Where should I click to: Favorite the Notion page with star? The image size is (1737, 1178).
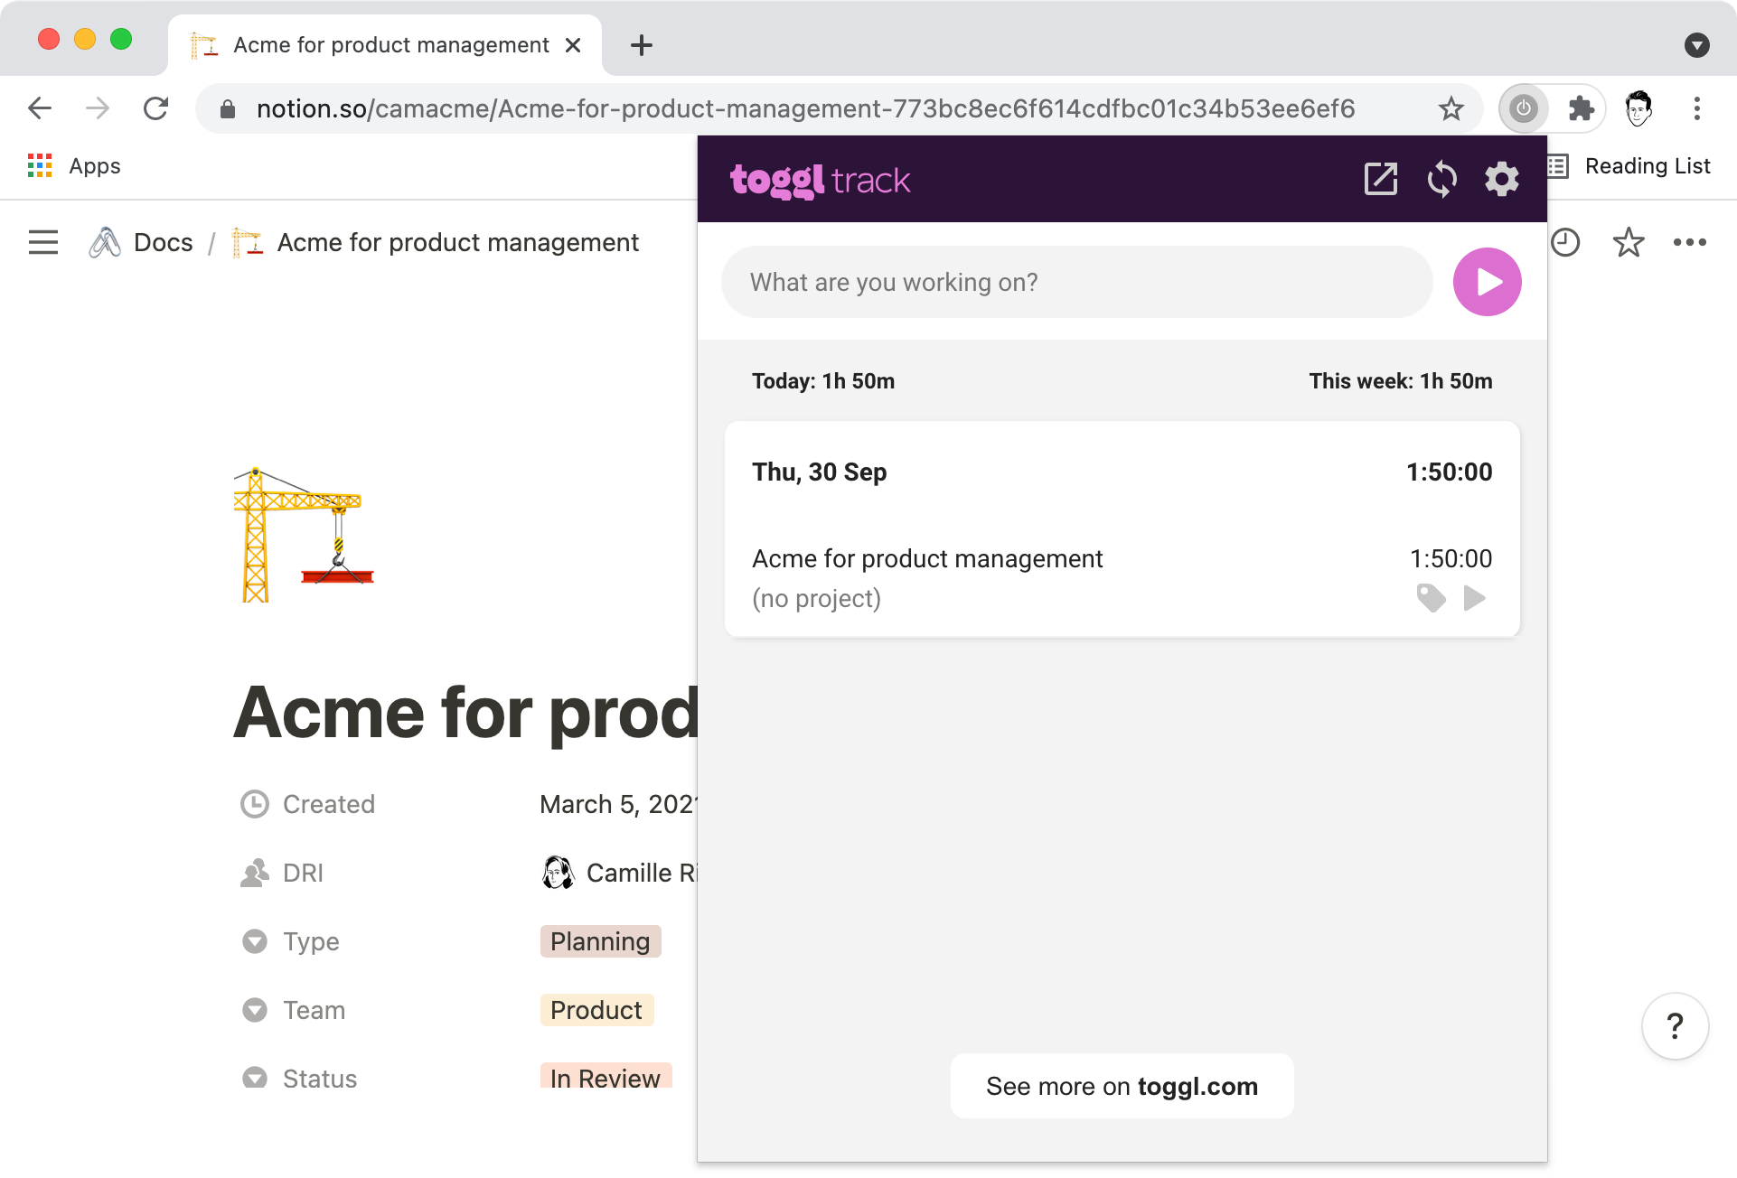(x=1628, y=242)
